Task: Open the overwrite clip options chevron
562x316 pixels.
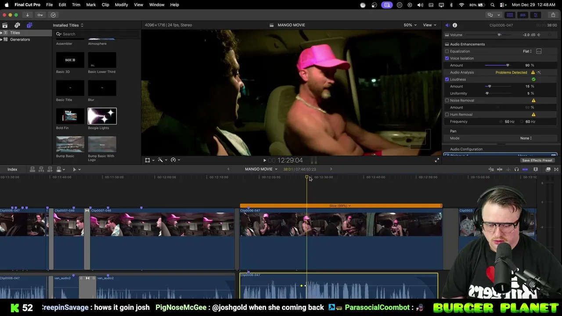Action: click(65, 169)
